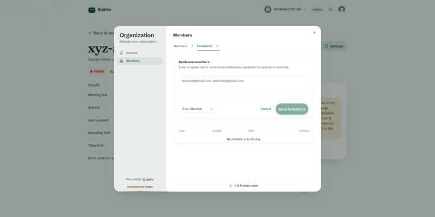Open the Members section in sidebar
The width and height of the screenshot is (435, 217).
point(140,61)
